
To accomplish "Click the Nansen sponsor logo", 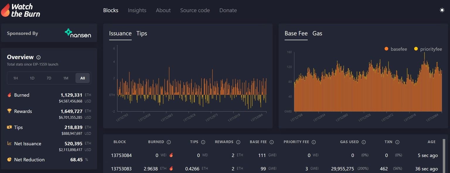I will (78, 33).
